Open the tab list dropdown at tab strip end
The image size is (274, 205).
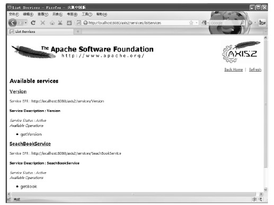(266, 32)
